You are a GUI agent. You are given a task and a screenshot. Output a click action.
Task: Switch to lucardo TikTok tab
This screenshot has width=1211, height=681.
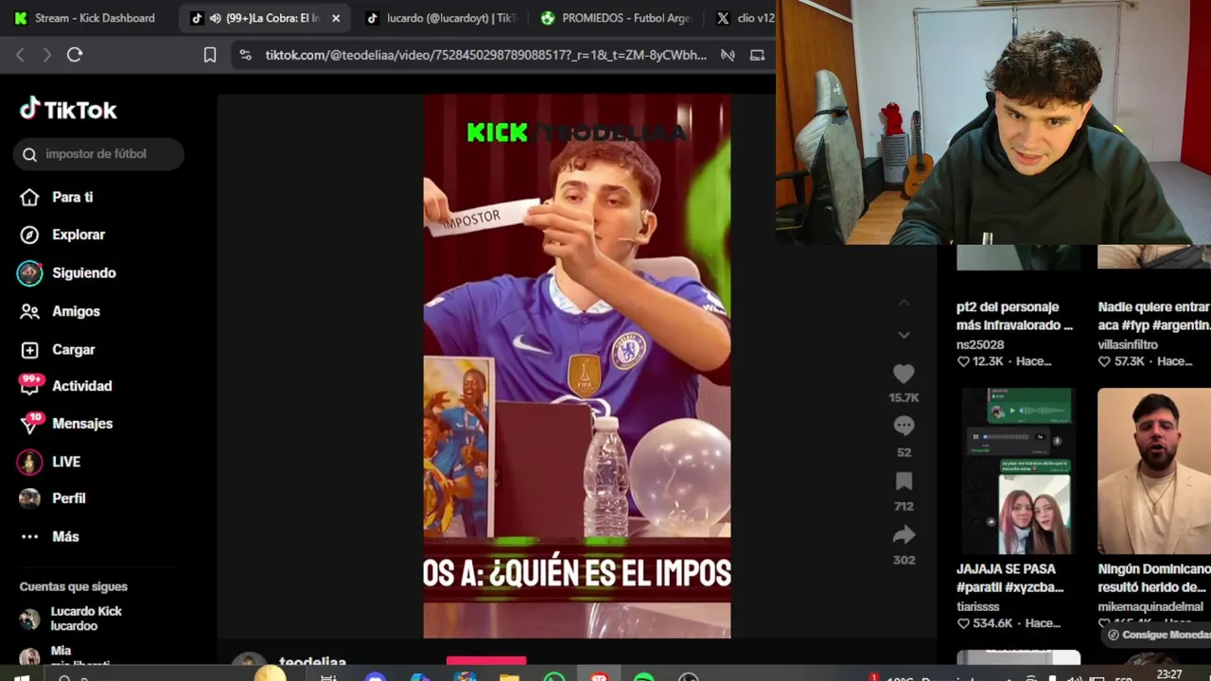(x=441, y=18)
